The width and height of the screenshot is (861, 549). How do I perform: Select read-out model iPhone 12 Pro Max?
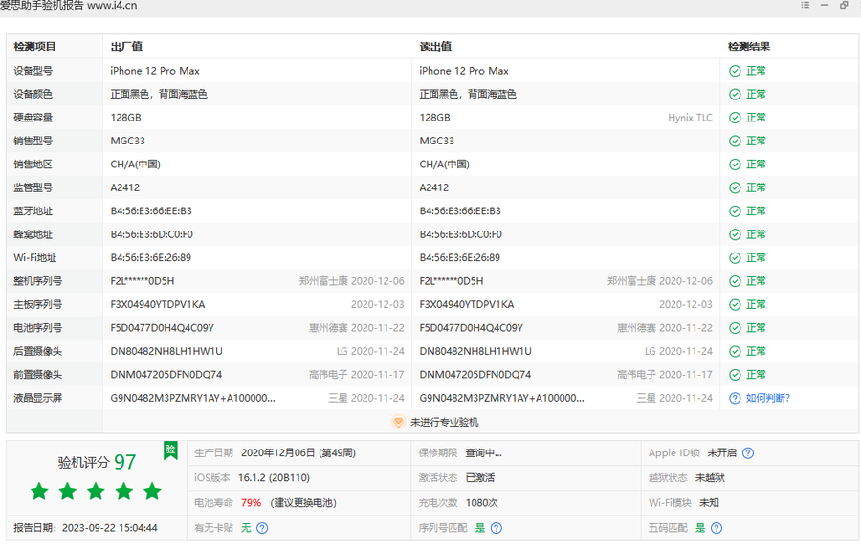(x=464, y=71)
